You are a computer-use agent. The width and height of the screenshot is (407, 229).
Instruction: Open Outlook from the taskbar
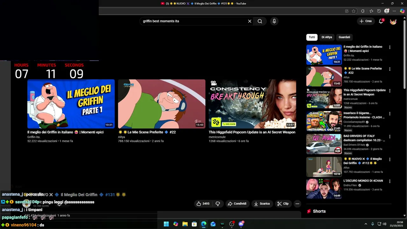tap(213, 224)
